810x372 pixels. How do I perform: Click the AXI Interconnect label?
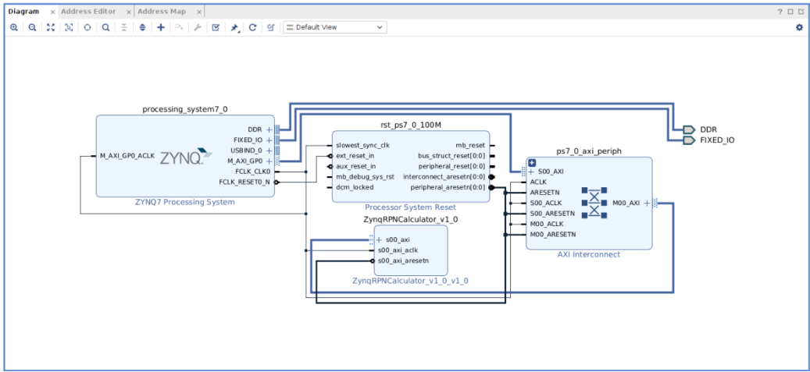(x=589, y=254)
